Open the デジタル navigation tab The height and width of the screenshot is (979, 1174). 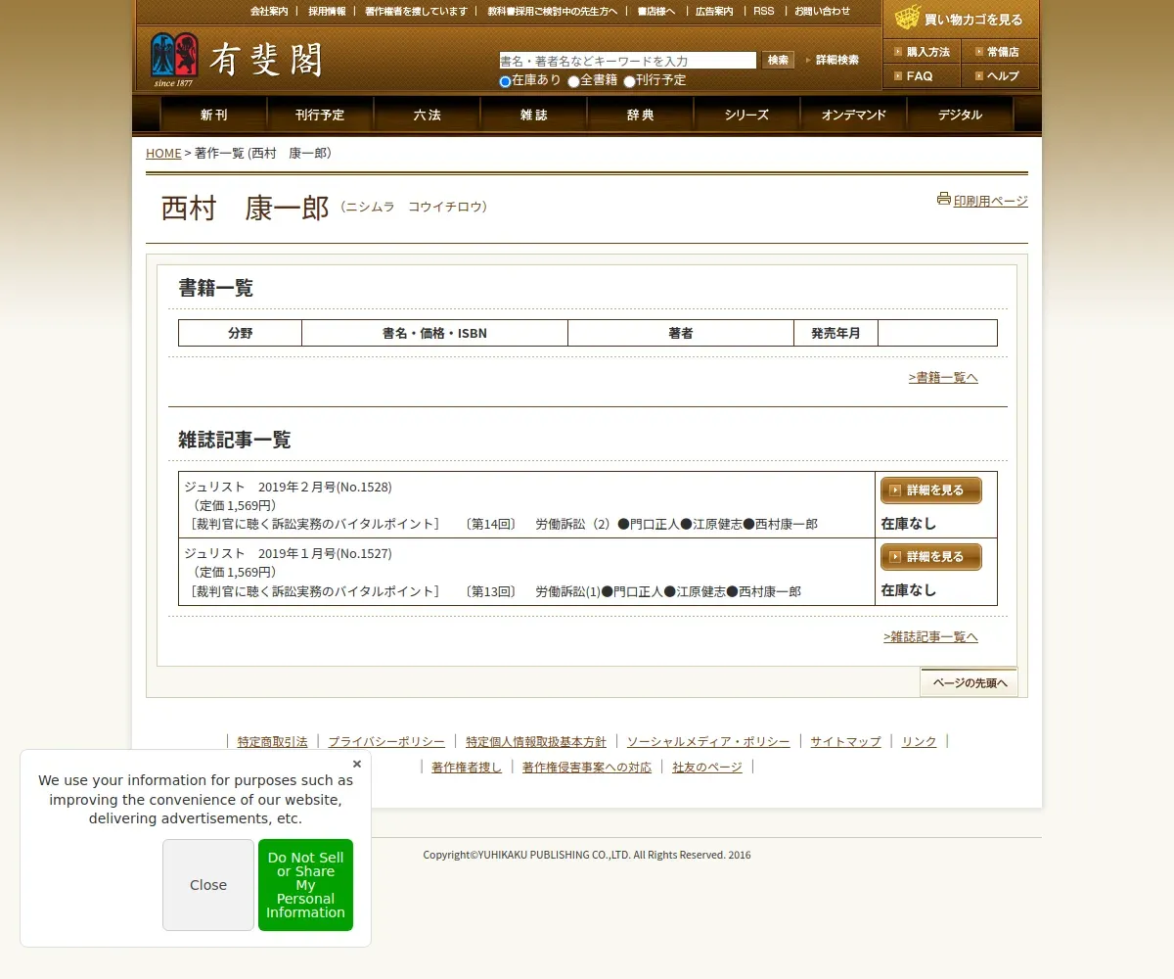point(960,115)
